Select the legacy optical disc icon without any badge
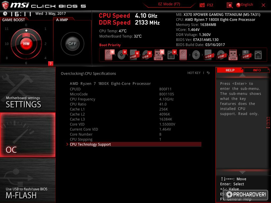Screen dimensions: 271x203 click(x=196, y=55)
